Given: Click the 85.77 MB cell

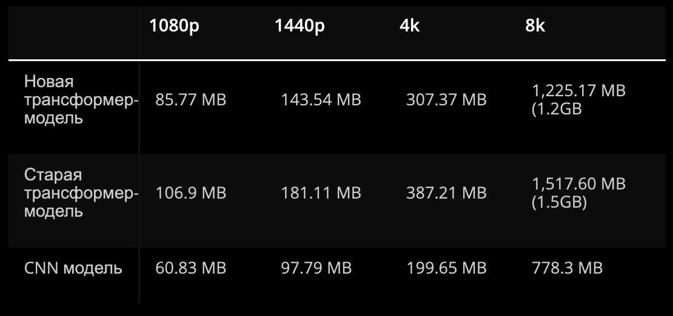Looking at the screenshot, I should [x=190, y=100].
